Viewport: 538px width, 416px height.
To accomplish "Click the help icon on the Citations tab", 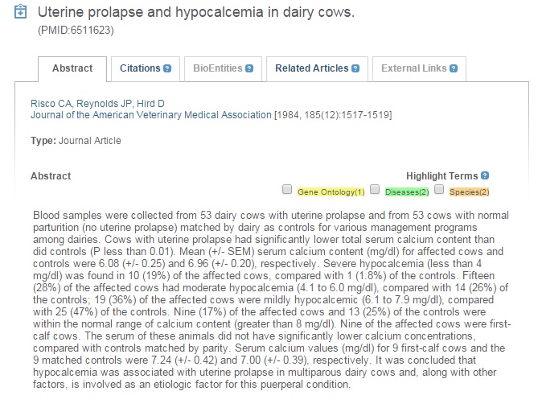I will (167, 68).
